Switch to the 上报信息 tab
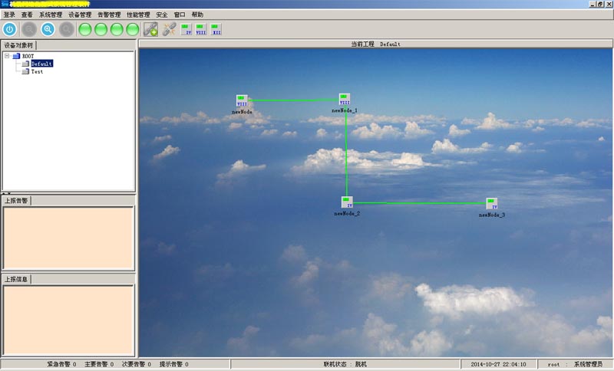 (x=16, y=279)
